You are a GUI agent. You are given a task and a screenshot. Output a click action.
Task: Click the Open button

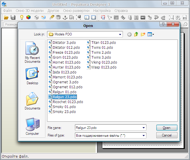click(x=167, y=128)
